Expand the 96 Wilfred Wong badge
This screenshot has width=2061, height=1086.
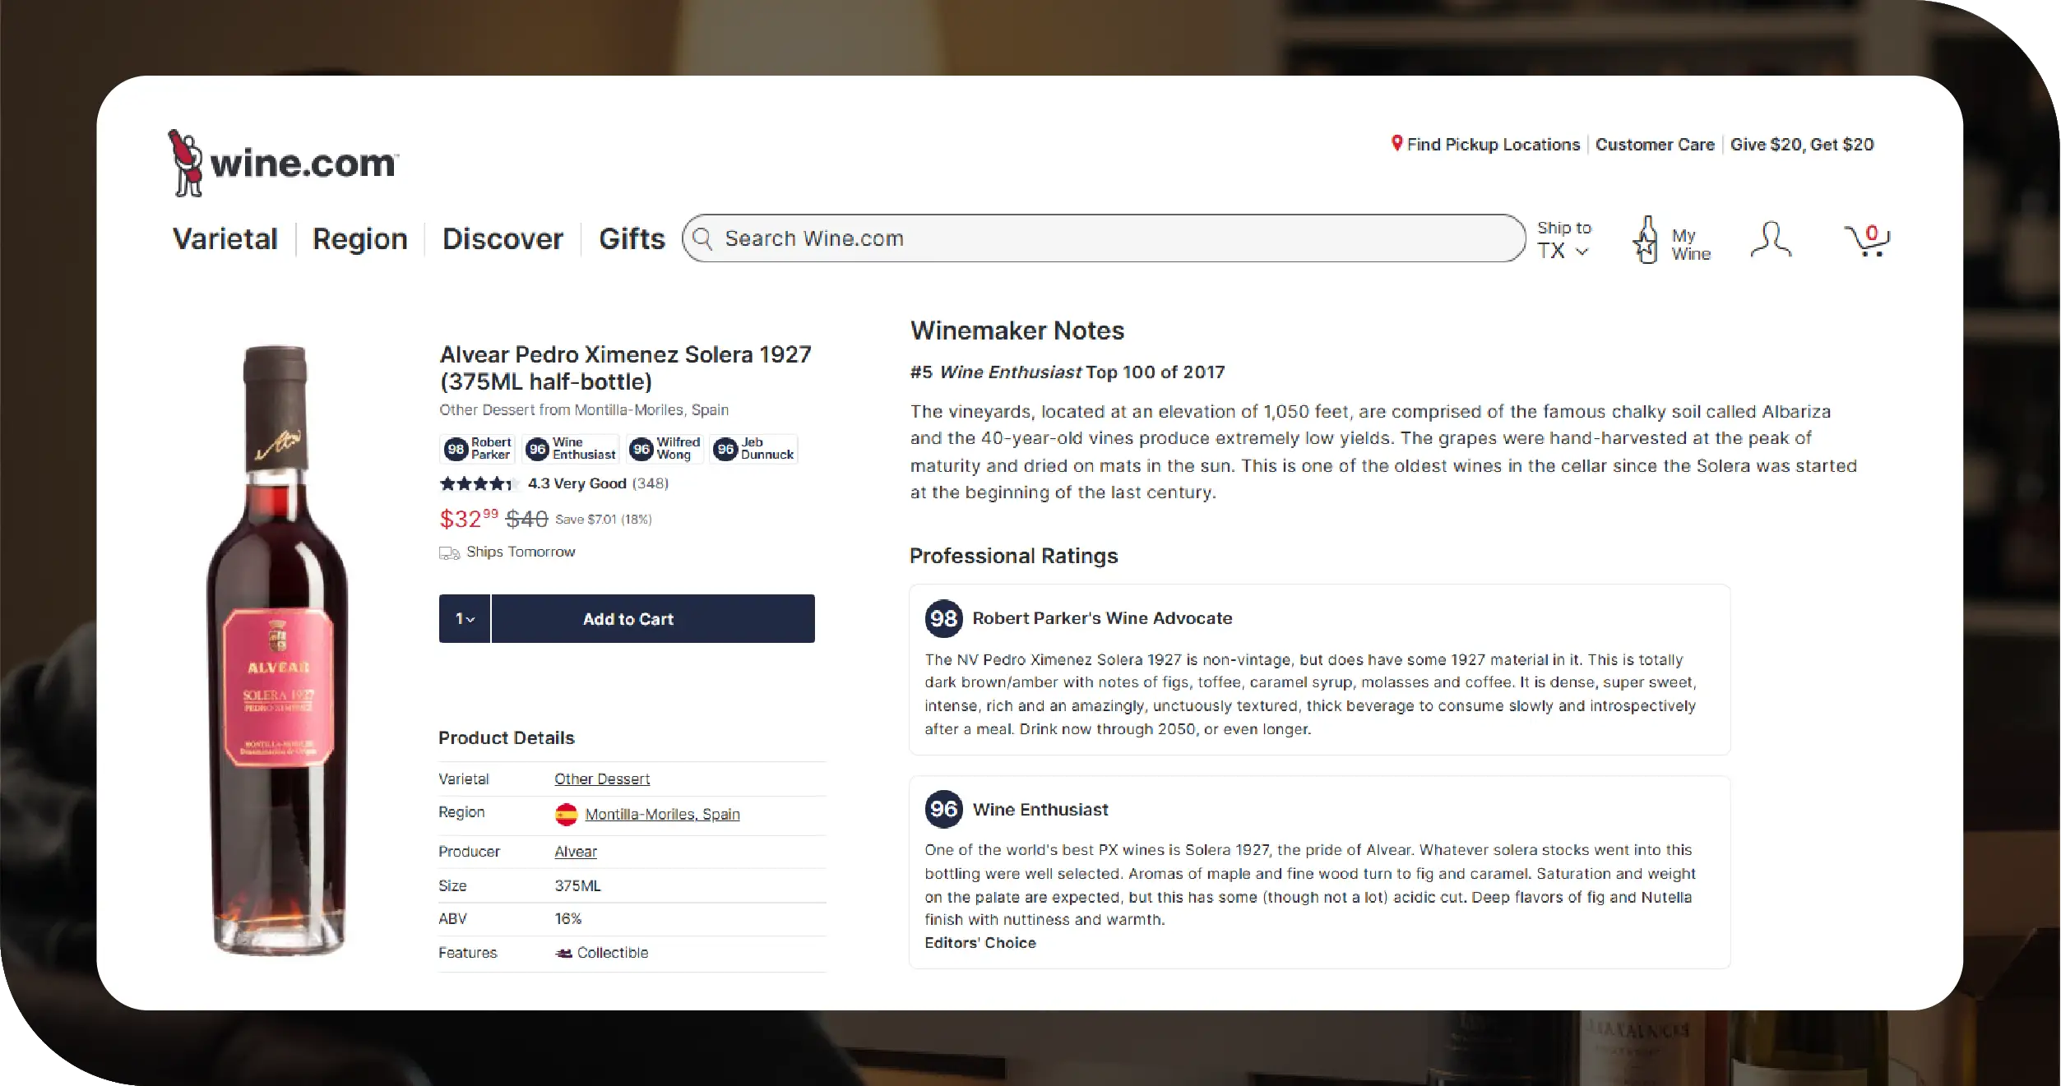pyautogui.click(x=664, y=448)
